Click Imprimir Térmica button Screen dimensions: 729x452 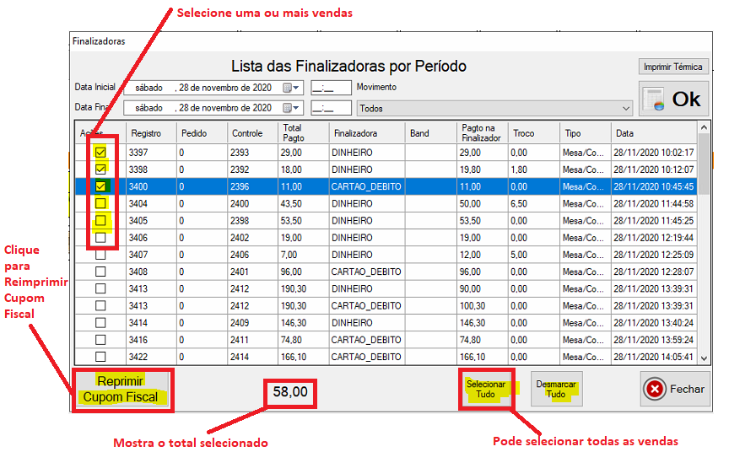point(673,67)
